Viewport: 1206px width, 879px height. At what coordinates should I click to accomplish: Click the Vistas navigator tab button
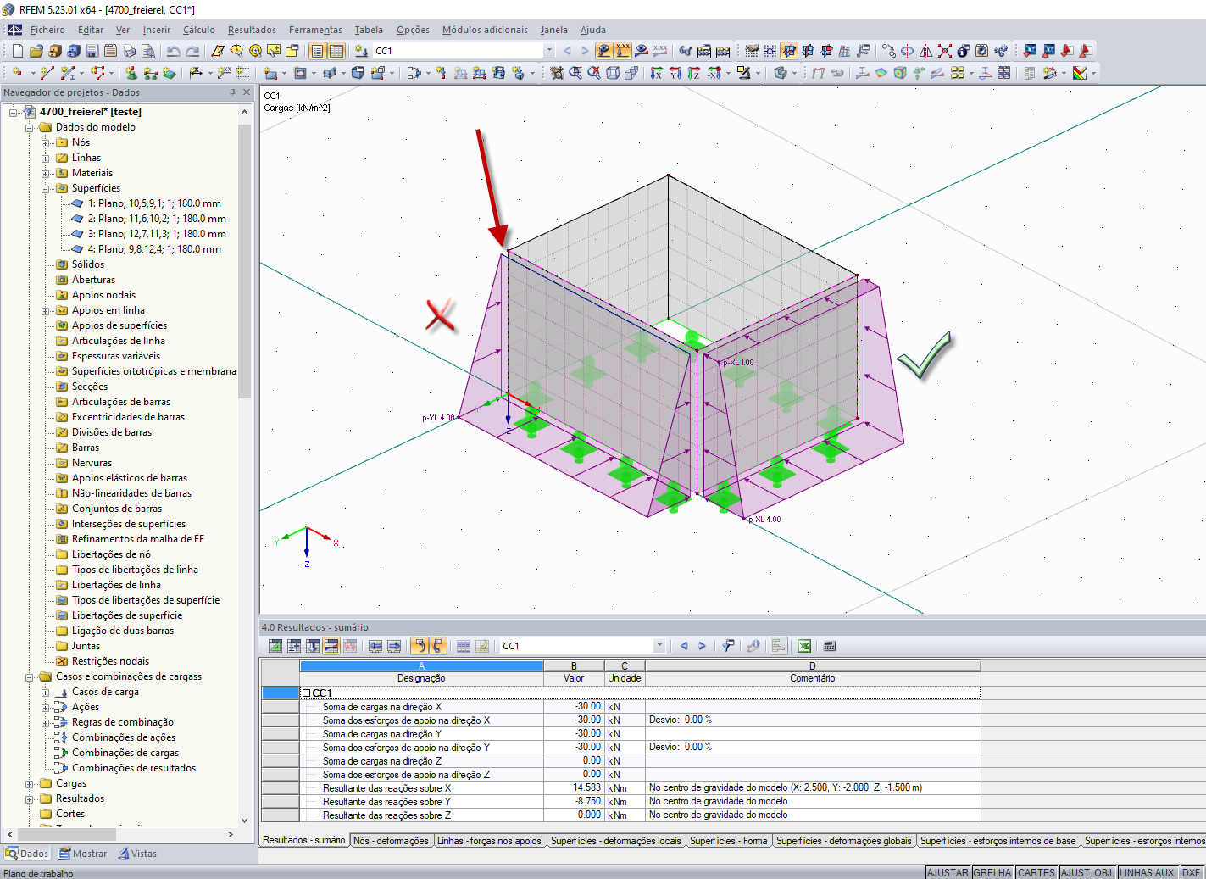(137, 854)
